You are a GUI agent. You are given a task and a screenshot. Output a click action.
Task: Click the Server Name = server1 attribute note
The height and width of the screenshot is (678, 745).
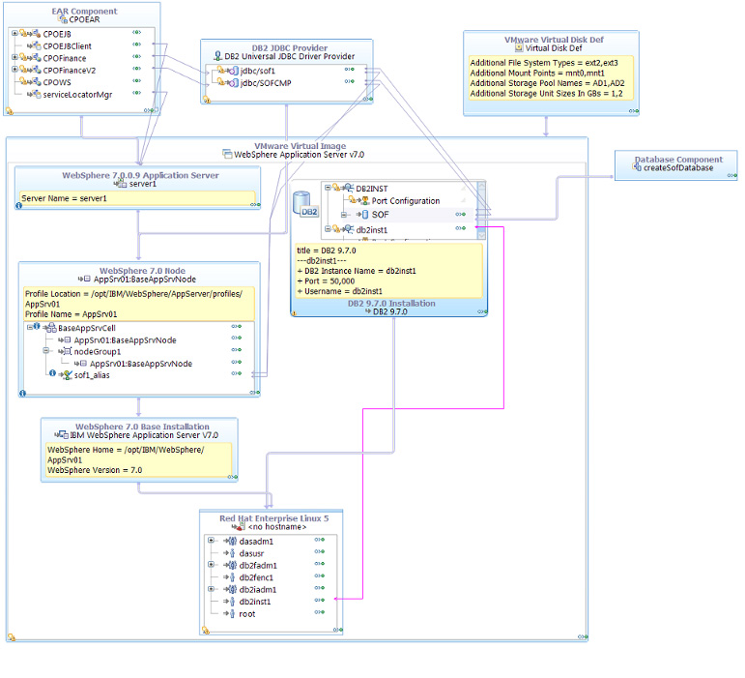(137, 198)
